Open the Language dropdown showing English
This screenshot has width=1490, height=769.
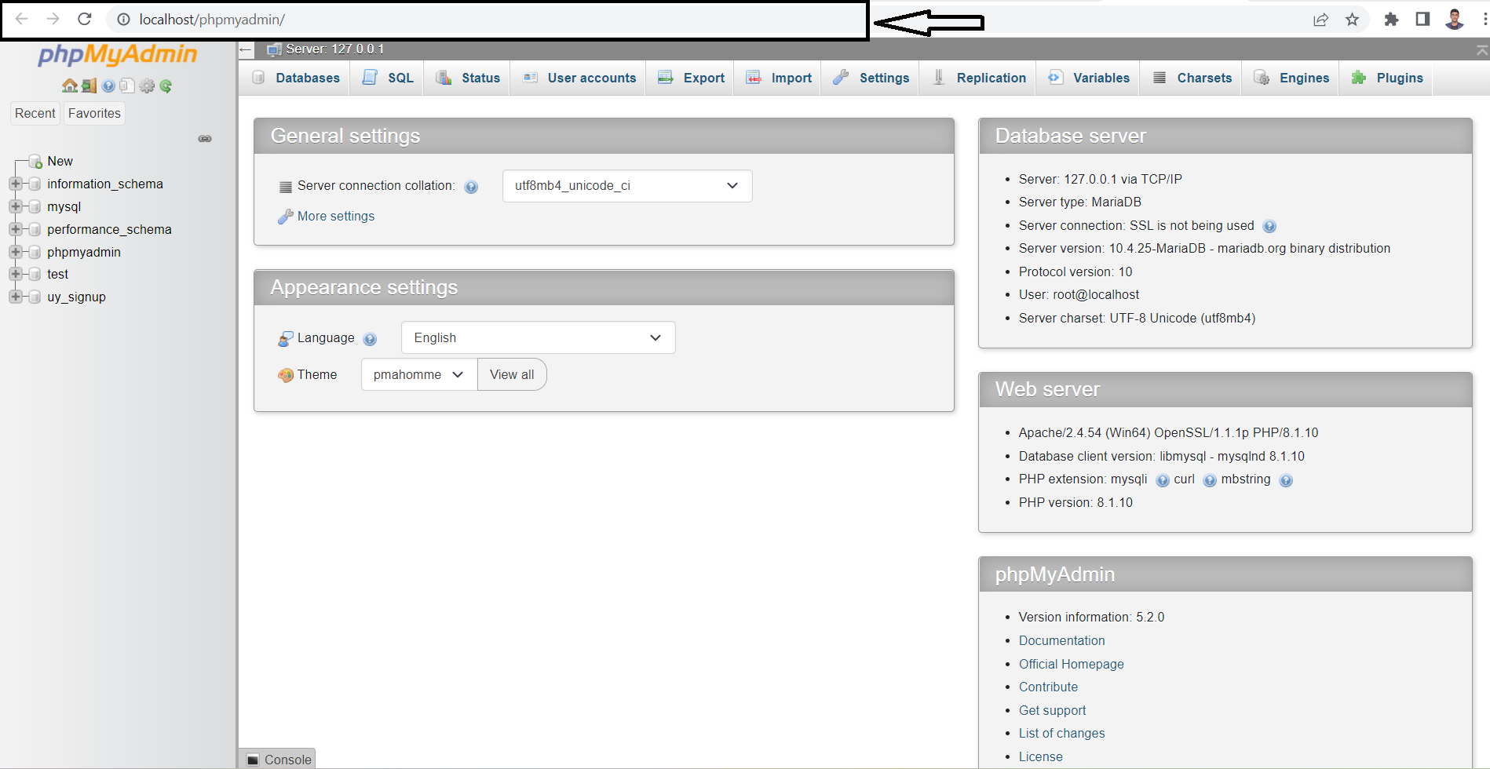(x=537, y=337)
